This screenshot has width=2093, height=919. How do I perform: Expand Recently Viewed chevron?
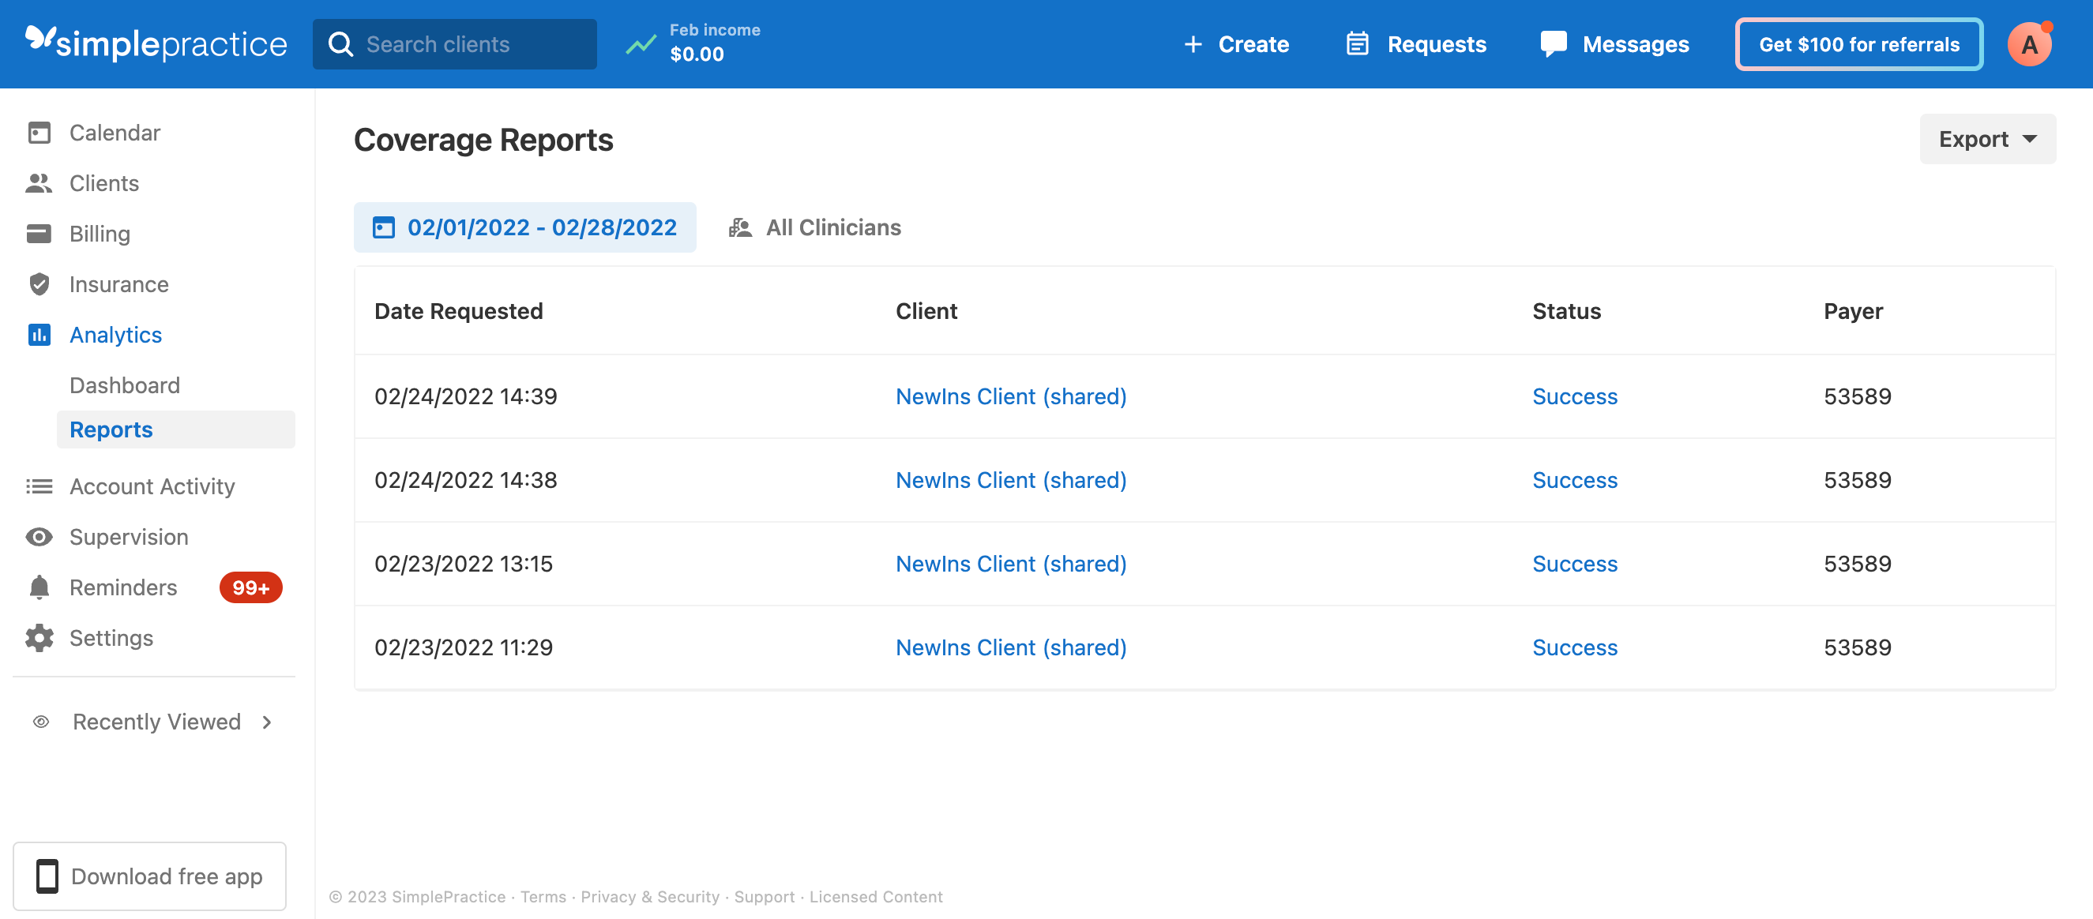tap(266, 722)
